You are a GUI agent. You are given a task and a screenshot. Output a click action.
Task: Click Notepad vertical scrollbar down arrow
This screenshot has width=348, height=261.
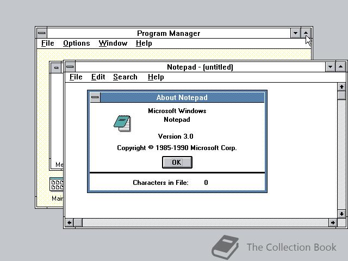pos(341,214)
